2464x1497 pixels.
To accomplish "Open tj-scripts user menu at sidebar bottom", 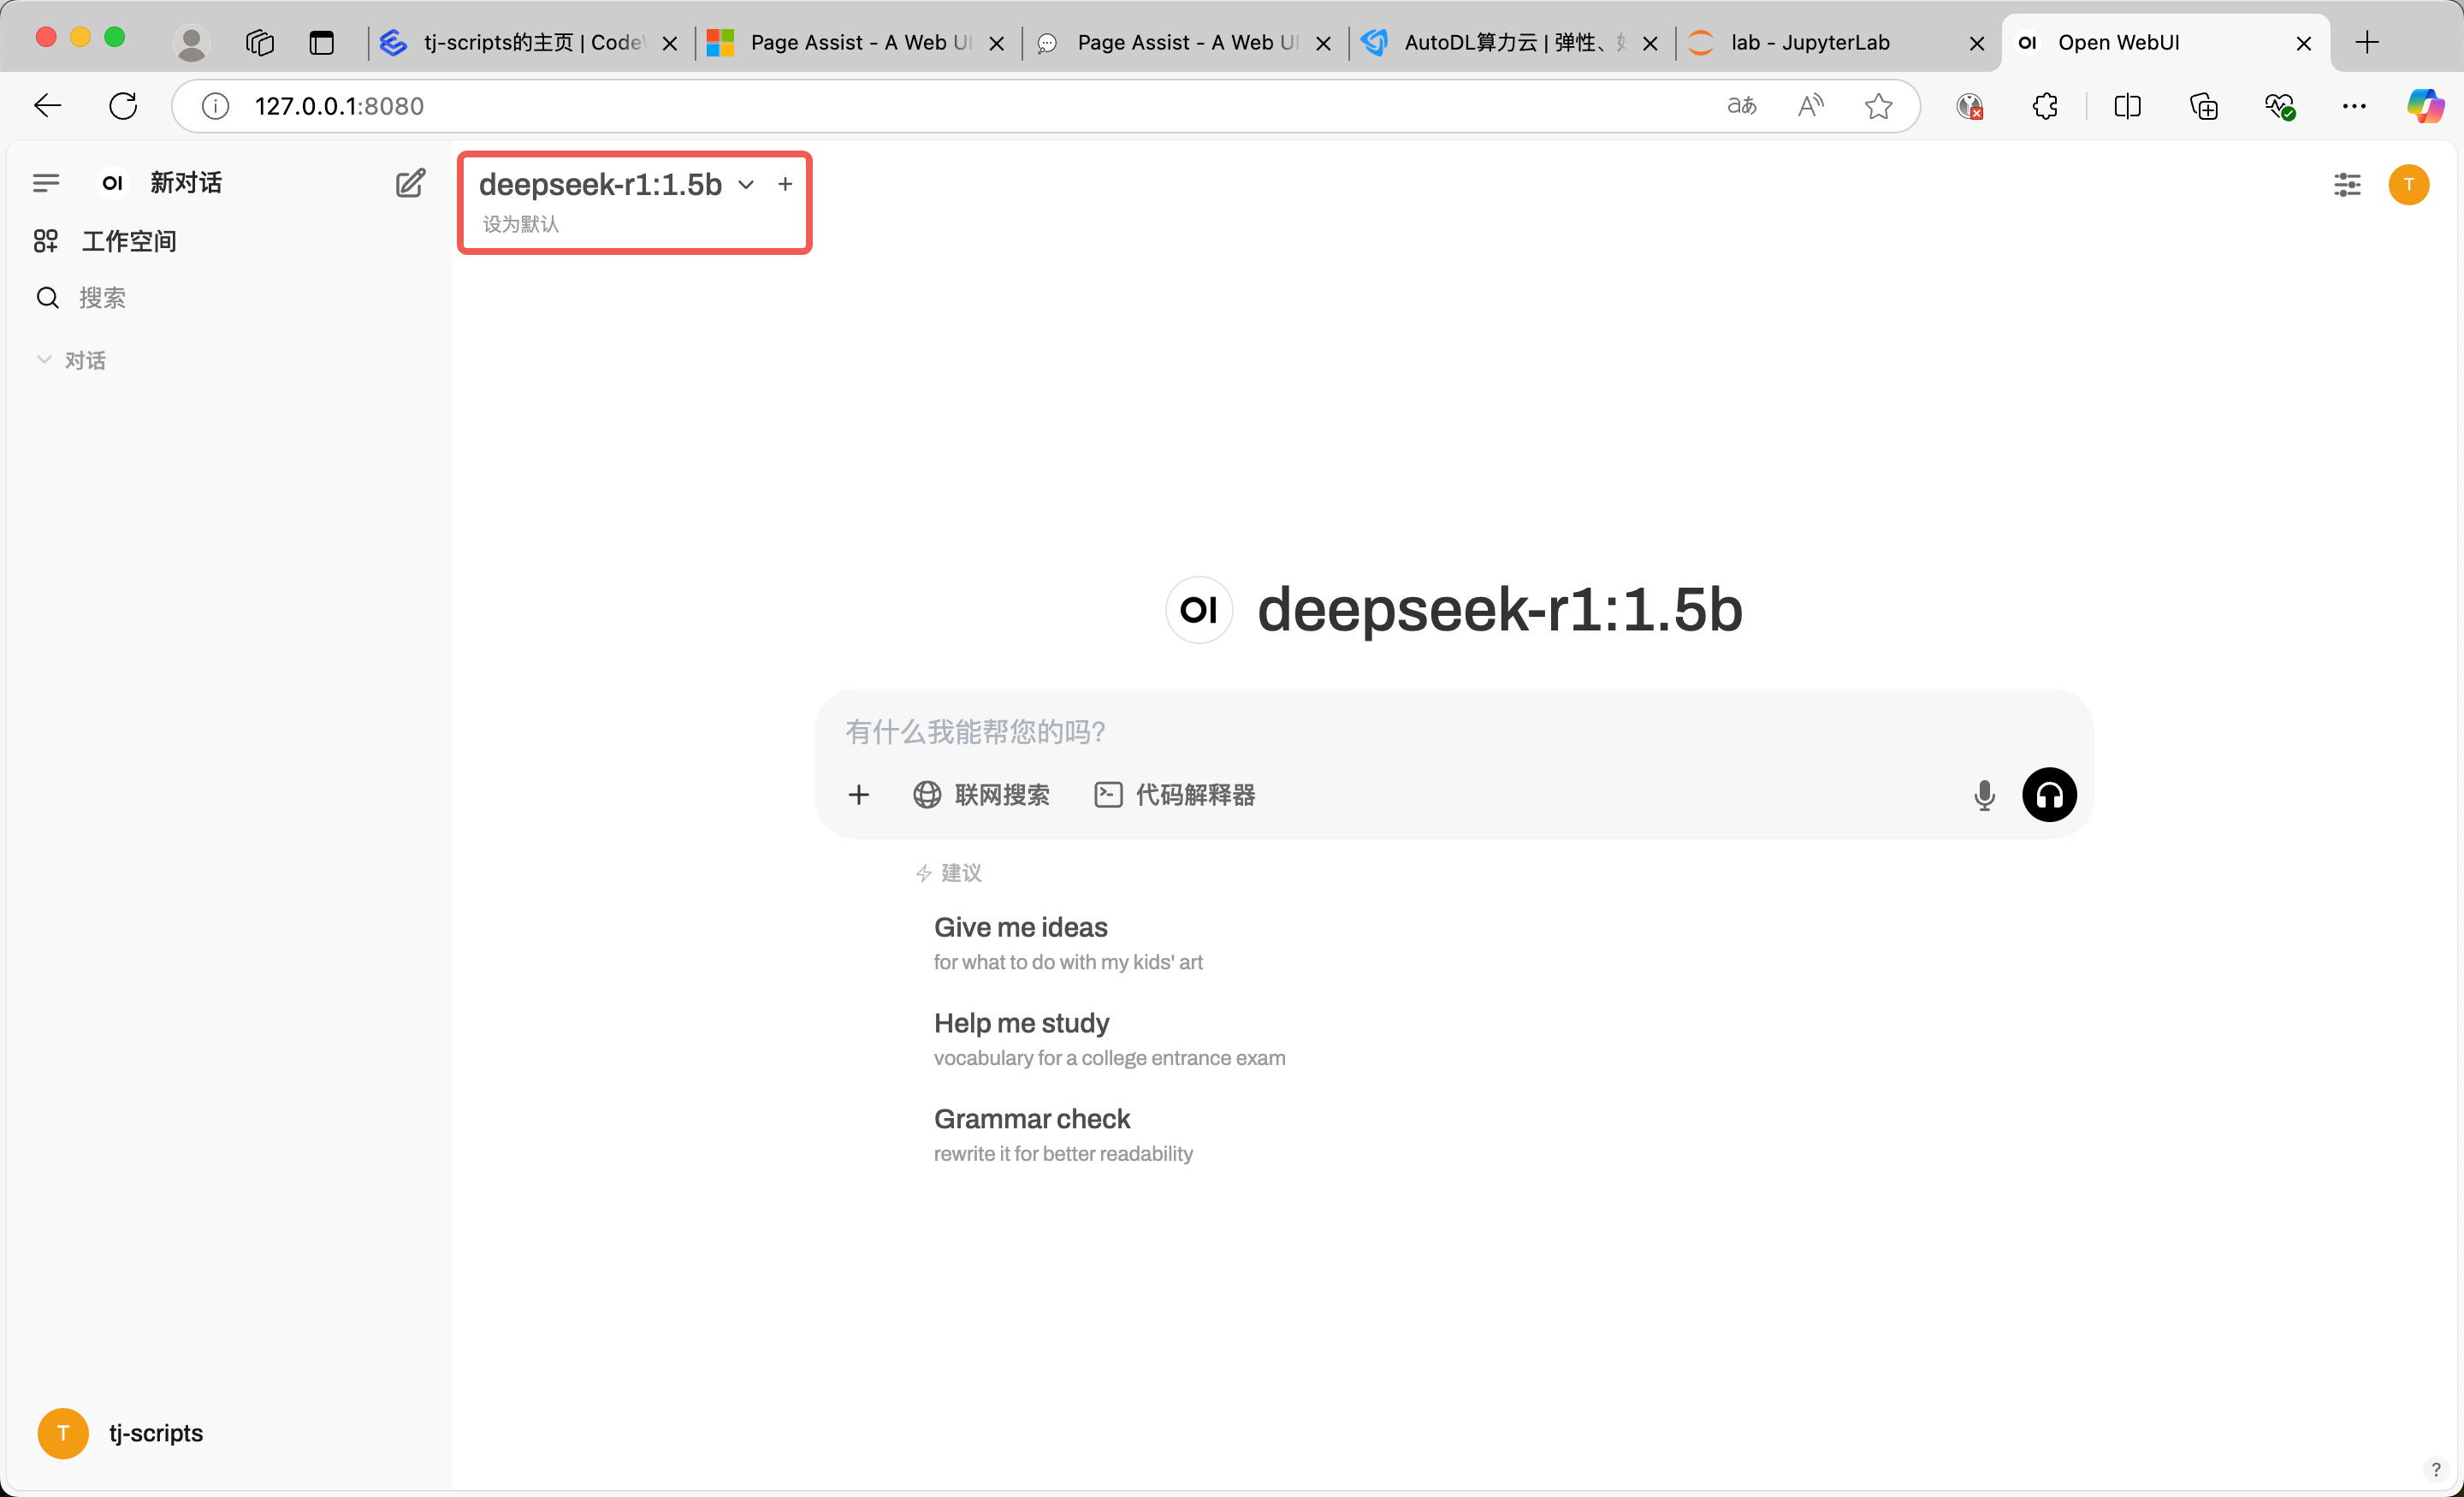I will click(x=121, y=1433).
